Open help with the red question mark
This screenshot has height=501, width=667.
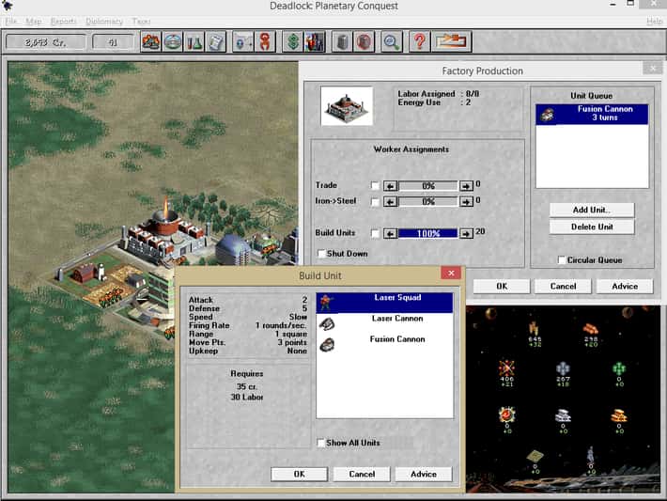tap(419, 41)
